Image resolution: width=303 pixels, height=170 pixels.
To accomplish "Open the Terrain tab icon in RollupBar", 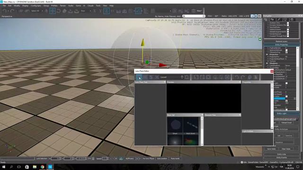I will tap(273, 20).
